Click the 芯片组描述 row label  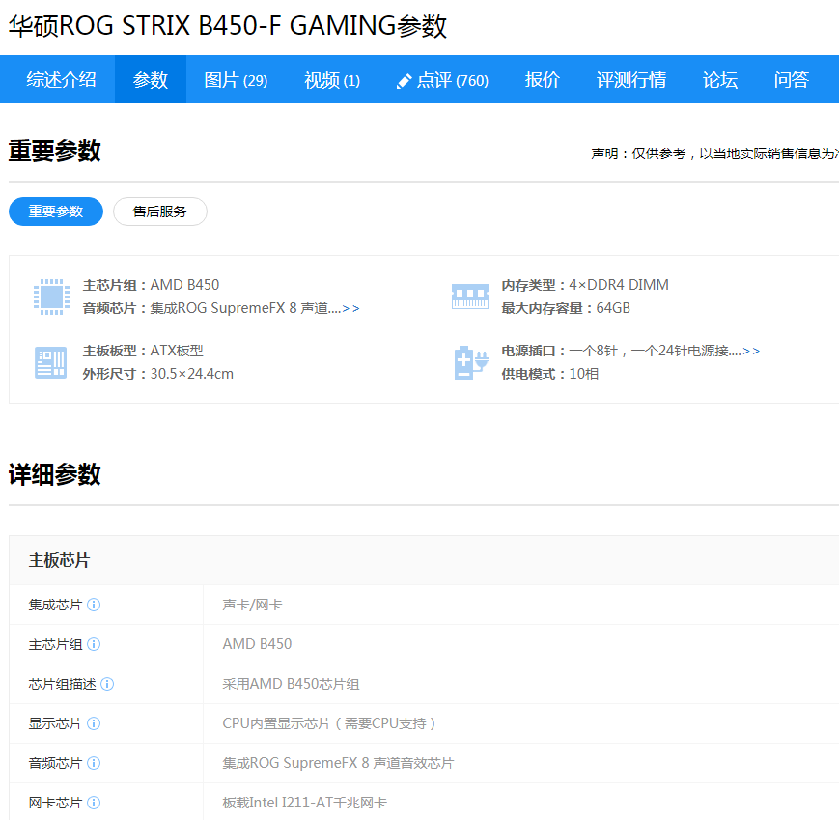tap(62, 684)
